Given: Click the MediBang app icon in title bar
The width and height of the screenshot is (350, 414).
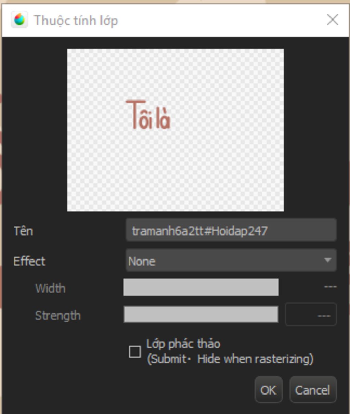Looking at the screenshot, I should coord(19,20).
